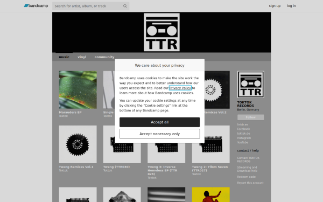Switch to the music tab
Viewport: 323px width, 202px height.
click(64, 57)
